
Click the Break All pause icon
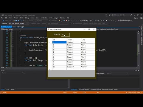[x=64, y=21]
